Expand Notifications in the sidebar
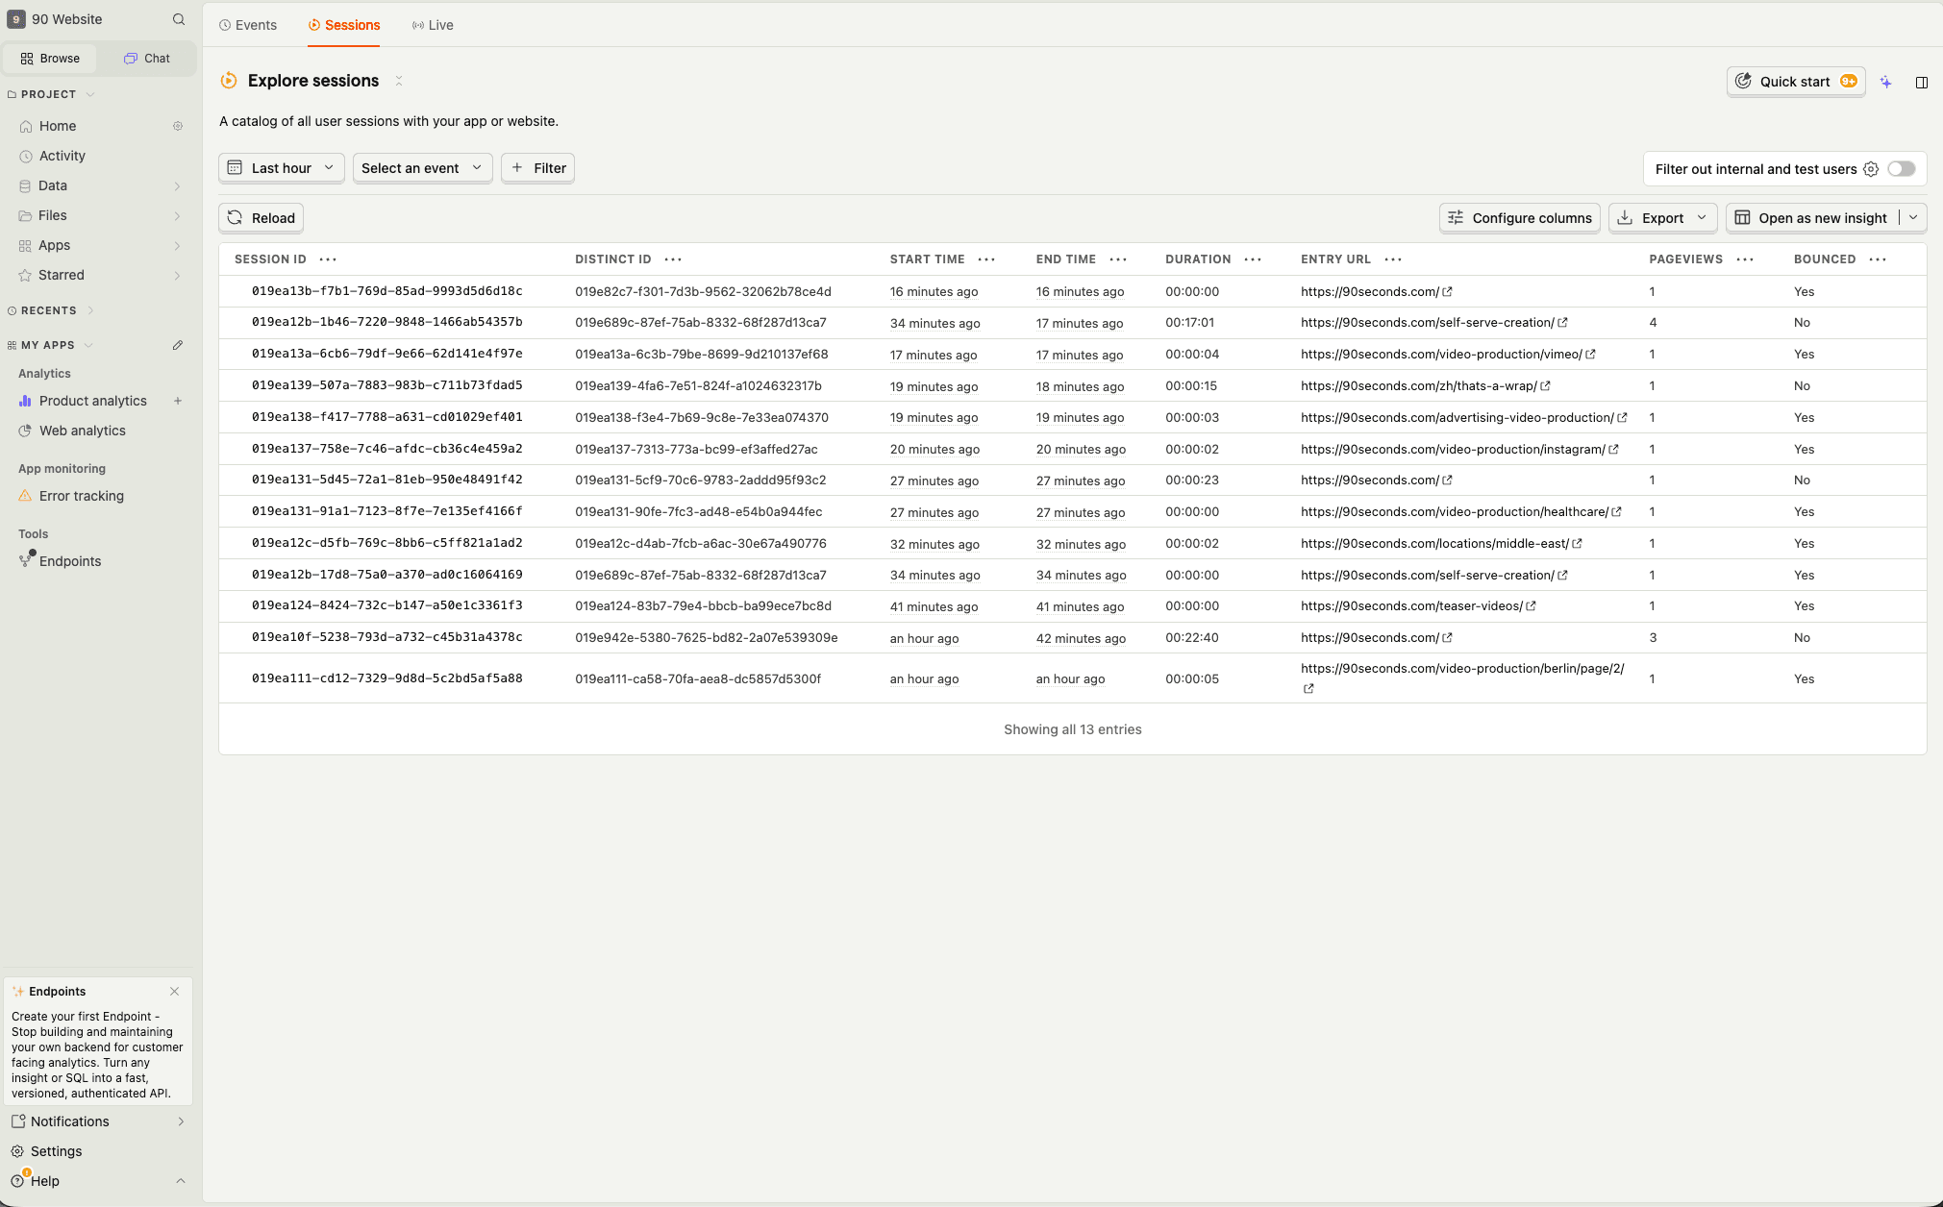 pos(98,1121)
